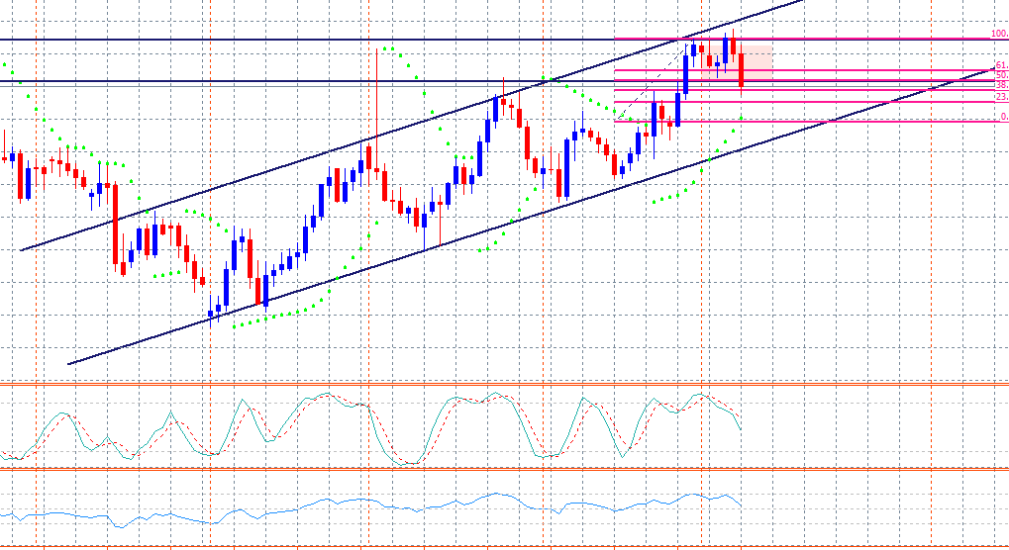
Task: Select the Fibonacci 61 level label
Action: click(1002, 65)
